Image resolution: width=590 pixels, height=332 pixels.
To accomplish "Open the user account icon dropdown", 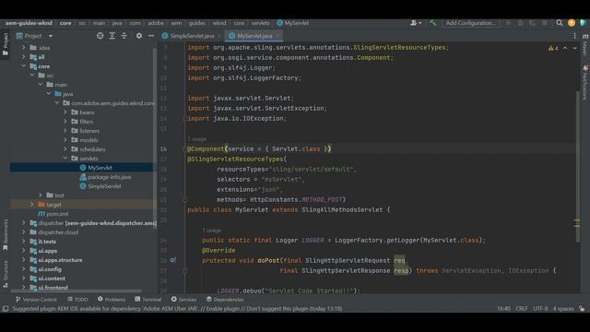I will point(416,23).
